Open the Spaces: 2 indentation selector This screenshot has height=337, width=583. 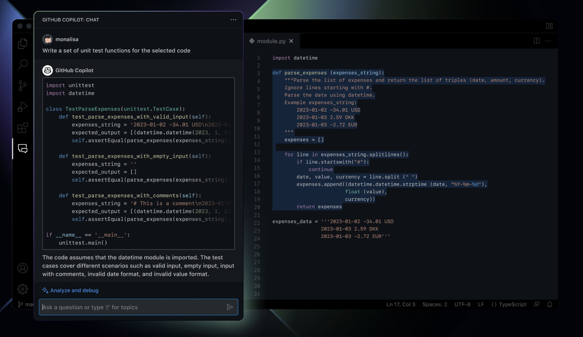pos(434,304)
